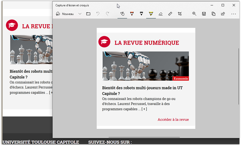Click the chess robot image in the capture
Screen dimensions: 241x145
[146, 66]
